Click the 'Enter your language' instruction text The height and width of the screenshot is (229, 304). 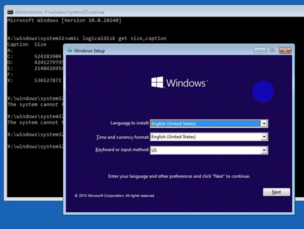coord(179,176)
